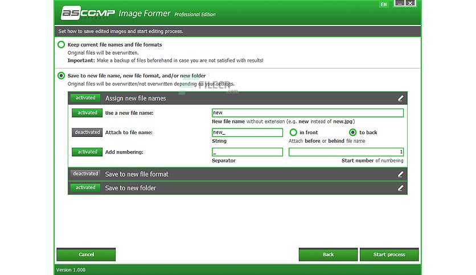Click the 'Separator' caption under the numbering field
The image size is (476, 275).
[224, 161]
